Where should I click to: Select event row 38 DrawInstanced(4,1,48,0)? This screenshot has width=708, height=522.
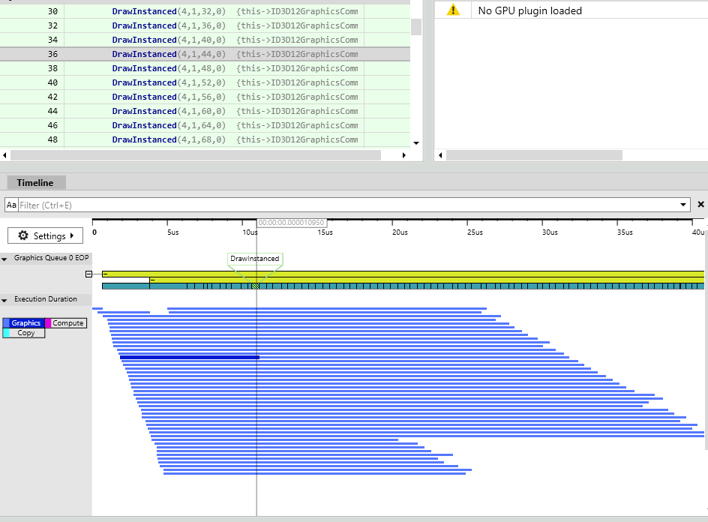tap(205, 68)
